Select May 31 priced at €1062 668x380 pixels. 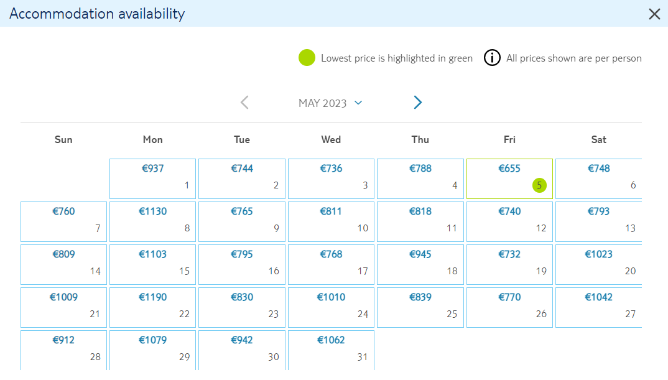pos(331,350)
